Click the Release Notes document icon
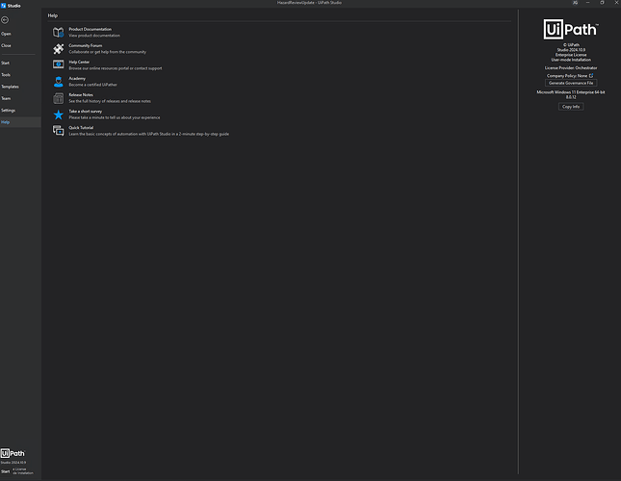 pyautogui.click(x=58, y=98)
